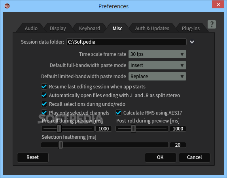
Task: Select the Misc tab
Action: 117,28
